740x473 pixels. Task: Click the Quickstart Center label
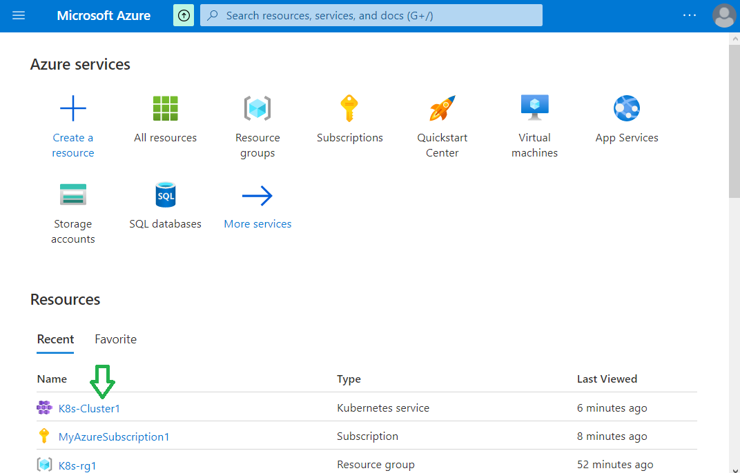tap(442, 145)
